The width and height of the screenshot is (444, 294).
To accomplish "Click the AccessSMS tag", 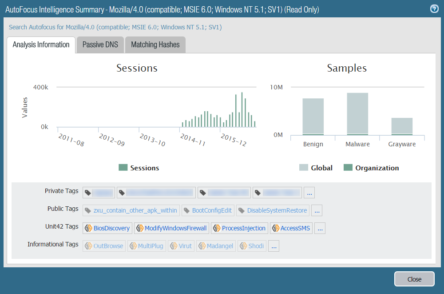I will pos(291,228).
